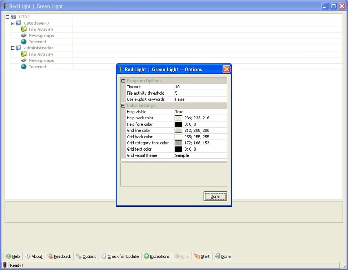Select the Timeout property label
The image size is (348, 270).
coord(134,87)
